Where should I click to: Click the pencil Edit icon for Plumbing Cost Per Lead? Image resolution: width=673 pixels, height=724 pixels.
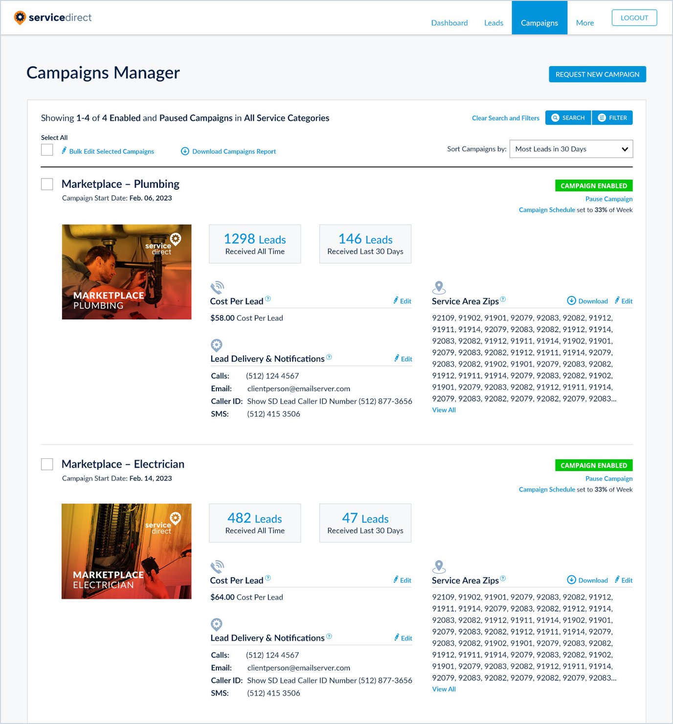tap(396, 301)
